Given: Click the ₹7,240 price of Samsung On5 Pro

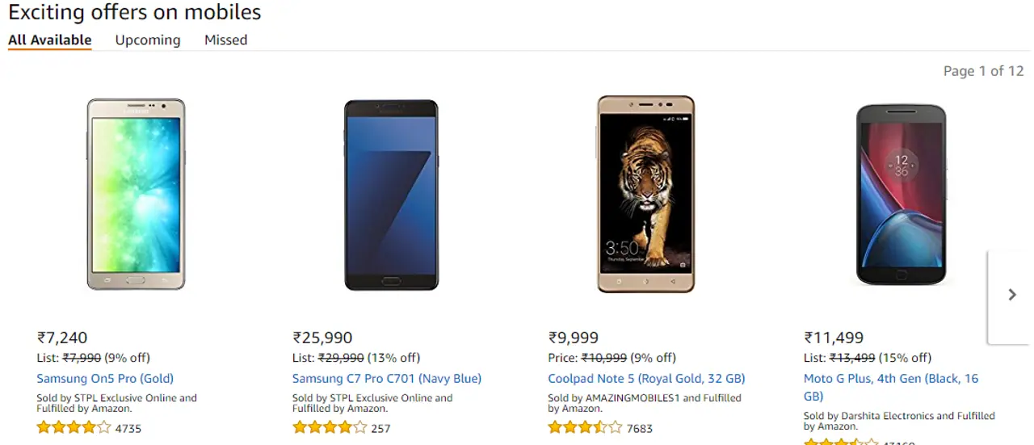Looking at the screenshot, I should coord(62,338).
